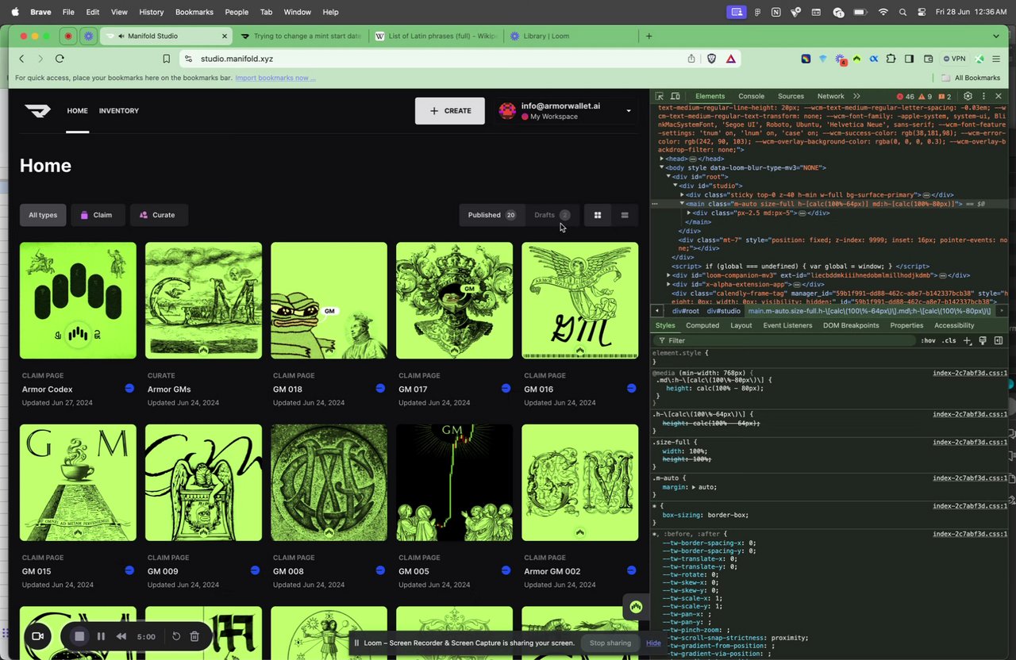The width and height of the screenshot is (1016, 660).
Task: Click the network icon beside GM 018
Action: click(x=380, y=389)
